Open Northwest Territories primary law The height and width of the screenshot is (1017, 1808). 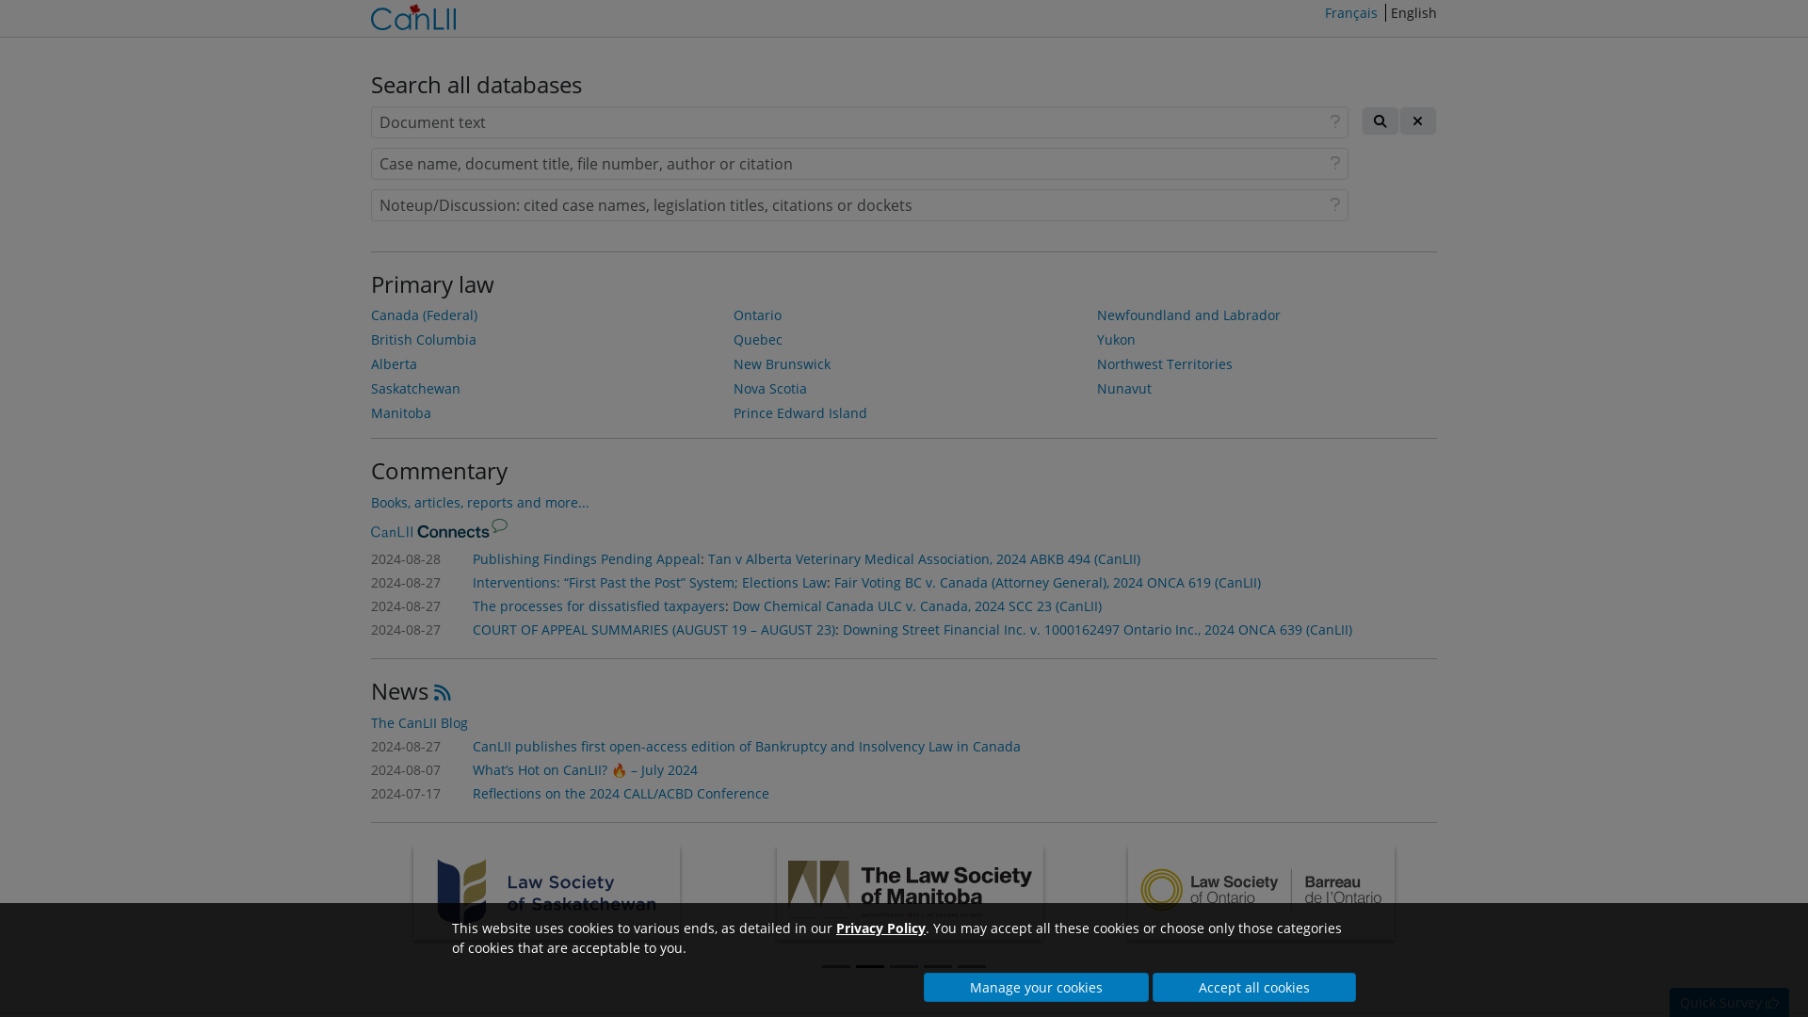click(1165, 364)
